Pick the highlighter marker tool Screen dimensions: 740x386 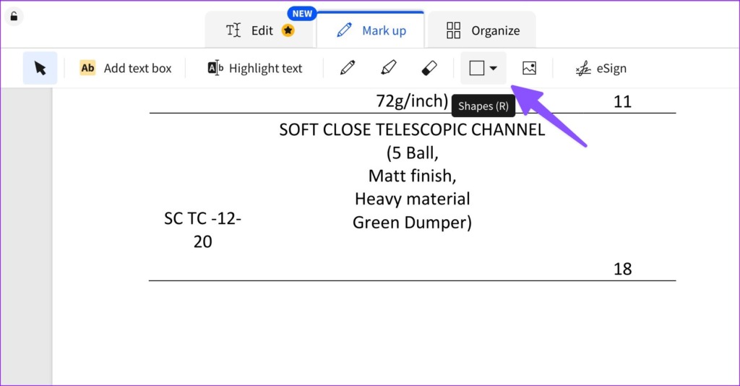pyautogui.click(x=388, y=69)
